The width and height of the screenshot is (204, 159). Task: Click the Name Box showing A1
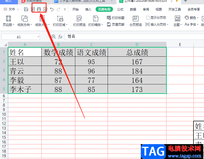19,37
